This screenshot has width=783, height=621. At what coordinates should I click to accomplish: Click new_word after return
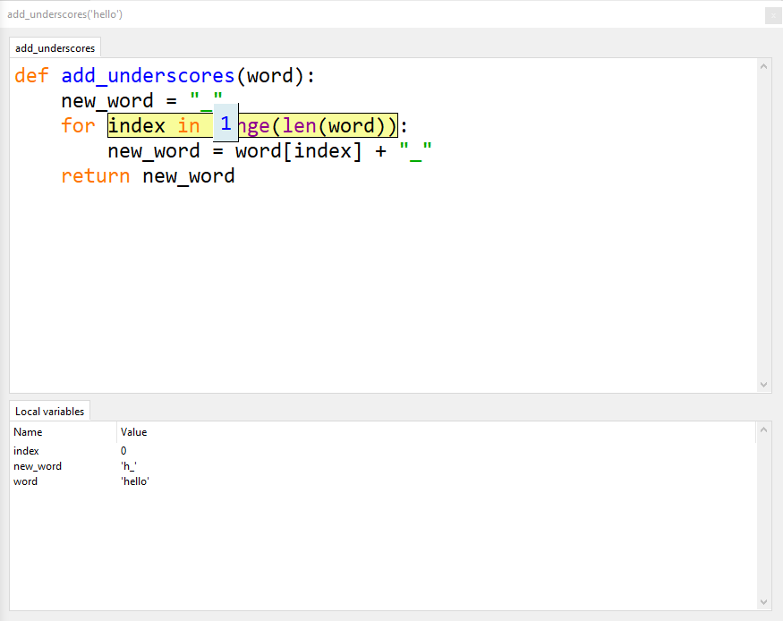[189, 176]
